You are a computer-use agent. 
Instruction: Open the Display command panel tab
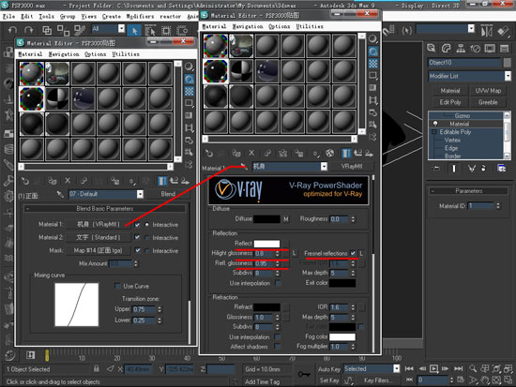click(490, 49)
